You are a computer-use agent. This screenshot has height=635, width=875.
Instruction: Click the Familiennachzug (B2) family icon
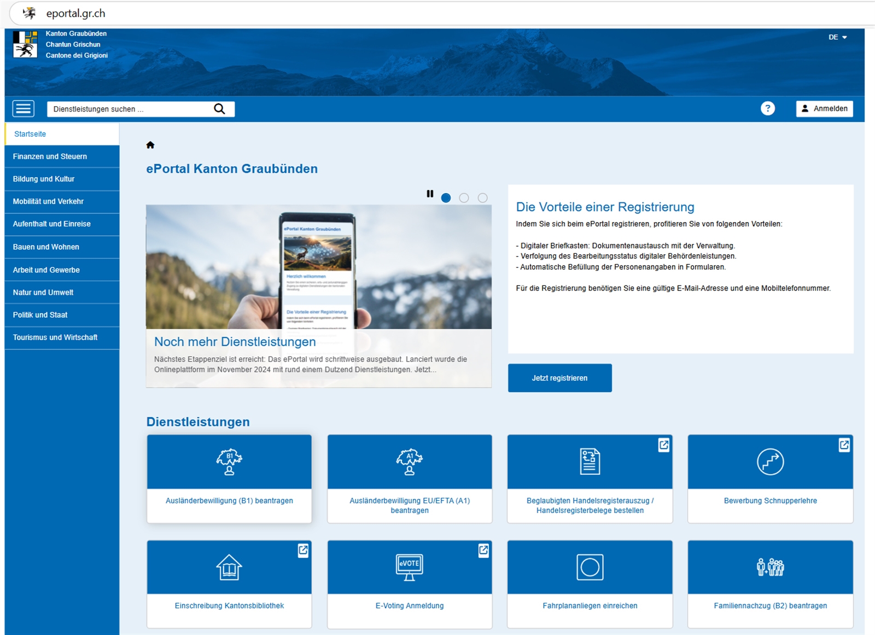[x=770, y=567]
